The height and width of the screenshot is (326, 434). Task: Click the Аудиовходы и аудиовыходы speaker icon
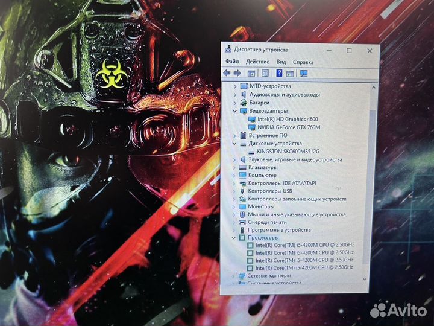pyautogui.click(x=244, y=95)
